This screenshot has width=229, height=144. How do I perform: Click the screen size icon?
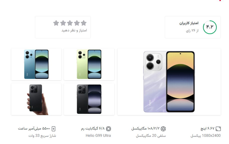(x=218, y=129)
